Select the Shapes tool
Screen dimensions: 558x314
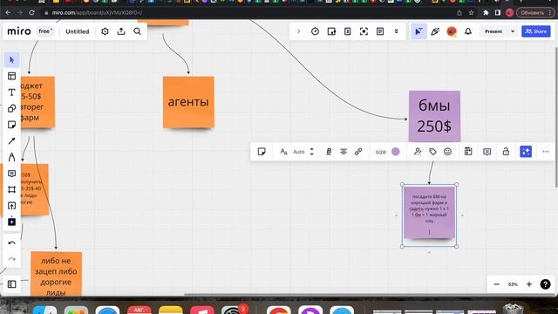pyautogui.click(x=11, y=108)
